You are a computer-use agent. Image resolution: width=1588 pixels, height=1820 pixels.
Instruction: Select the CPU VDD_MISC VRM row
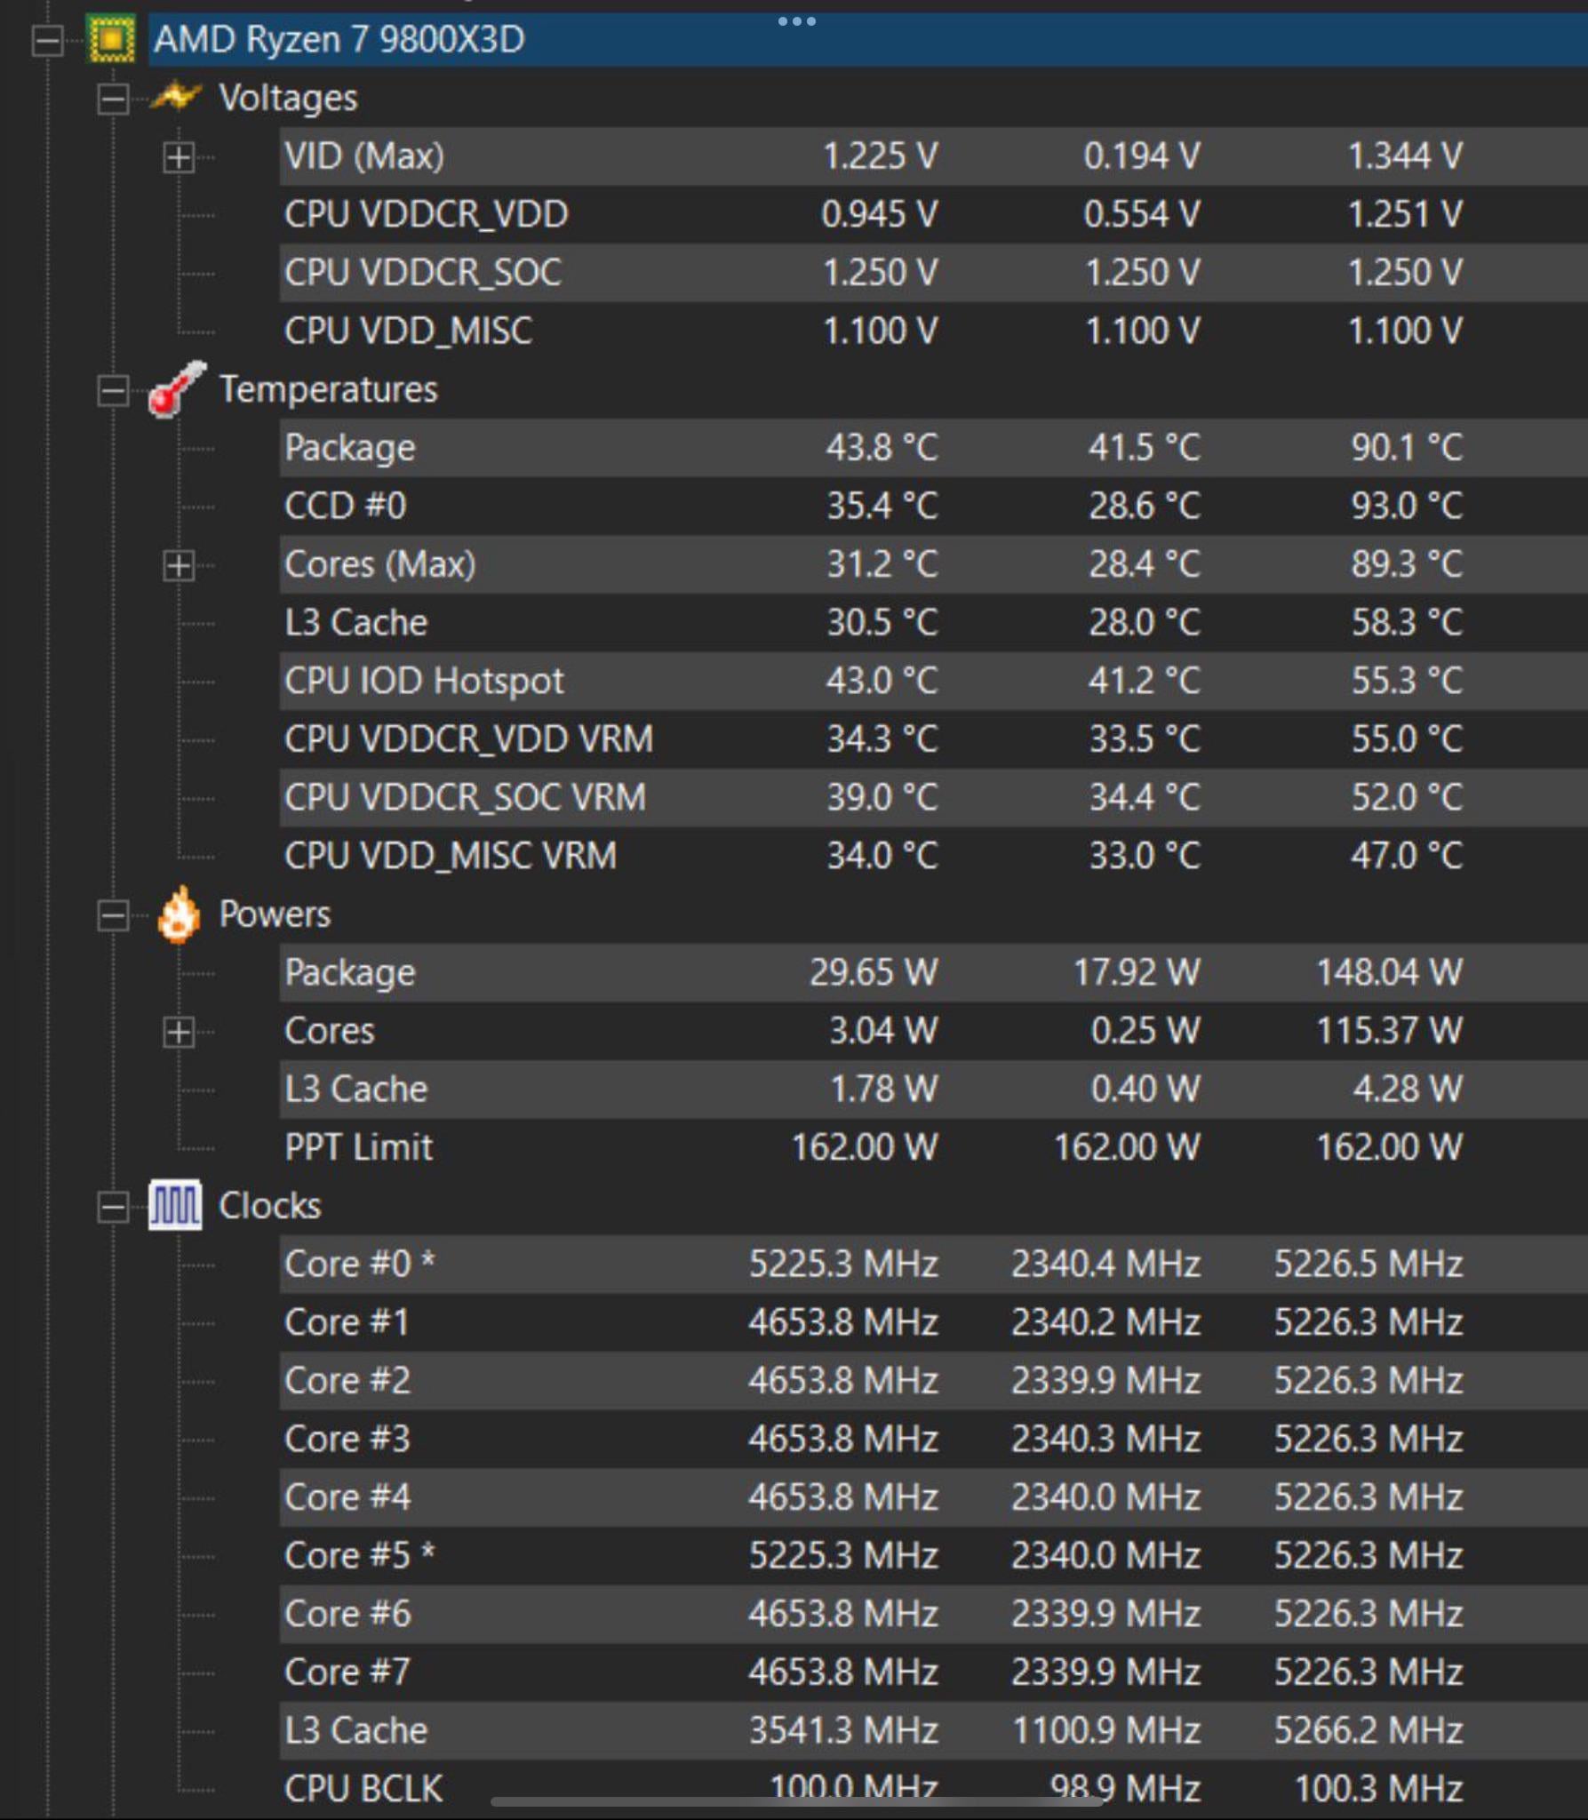[933, 856]
